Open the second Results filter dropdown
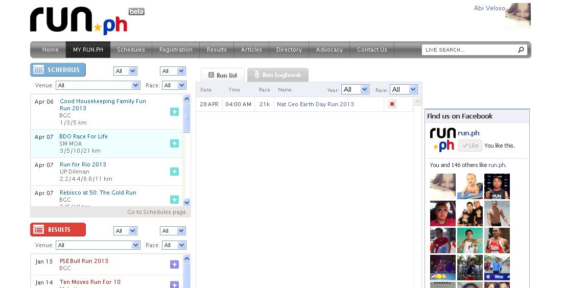The width and height of the screenshot is (564, 288). tap(173, 231)
